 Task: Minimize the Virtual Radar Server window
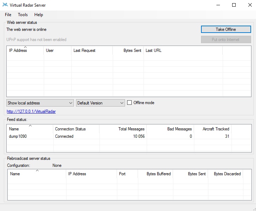218,5
